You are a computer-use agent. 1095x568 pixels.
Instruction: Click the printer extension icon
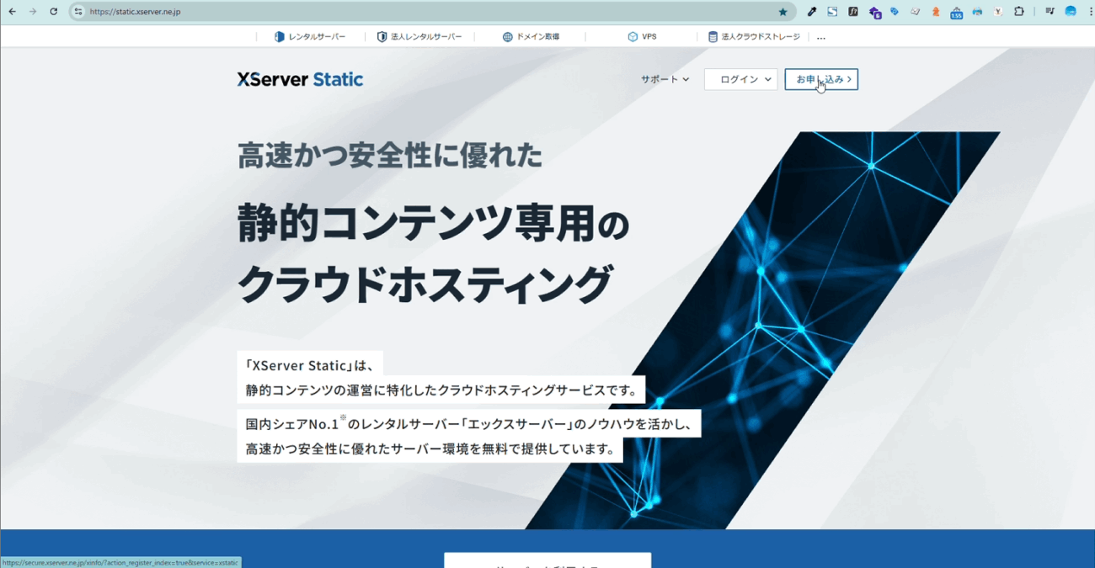[977, 12]
